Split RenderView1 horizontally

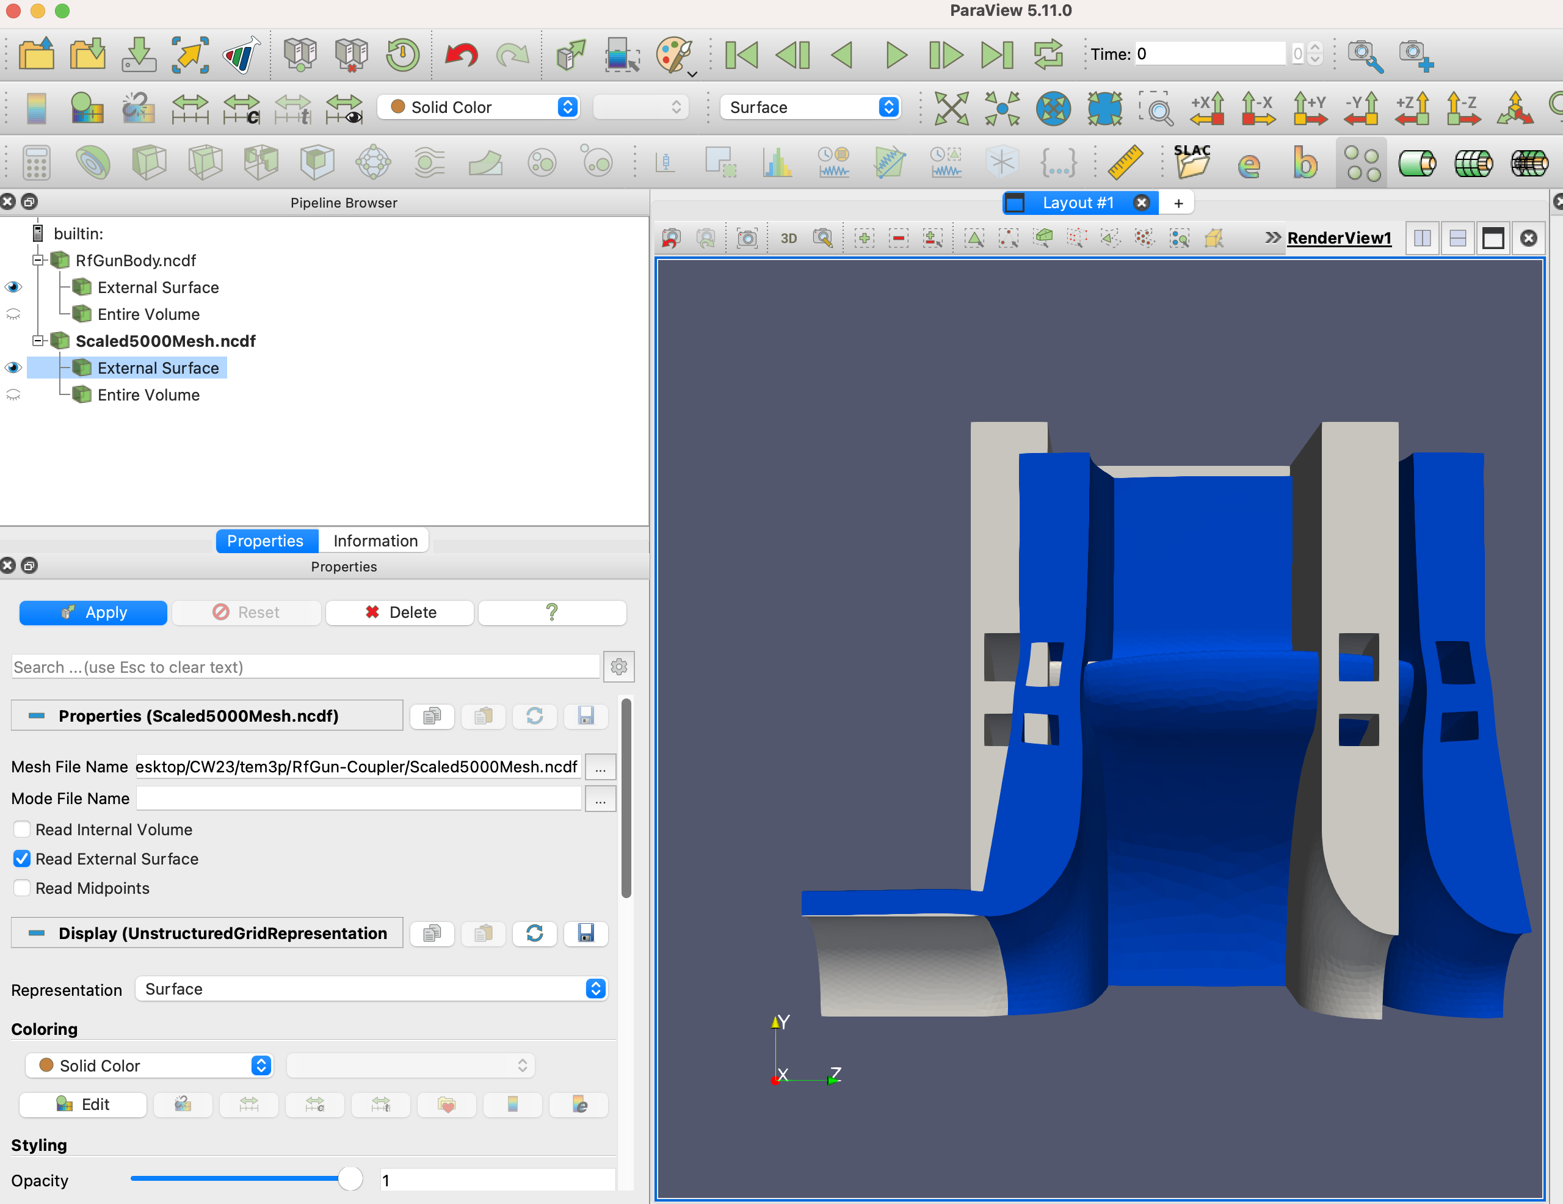click(x=1422, y=238)
